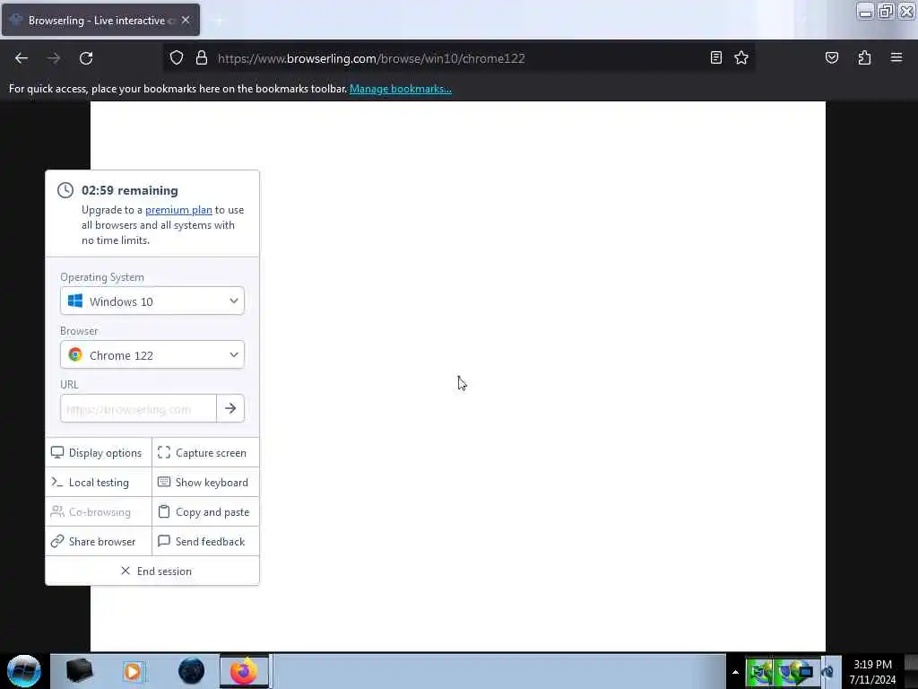The height and width of the screenshot is (689, 918).
Task: Show hidden system tray icons arrow
Action: pos(735,672)
